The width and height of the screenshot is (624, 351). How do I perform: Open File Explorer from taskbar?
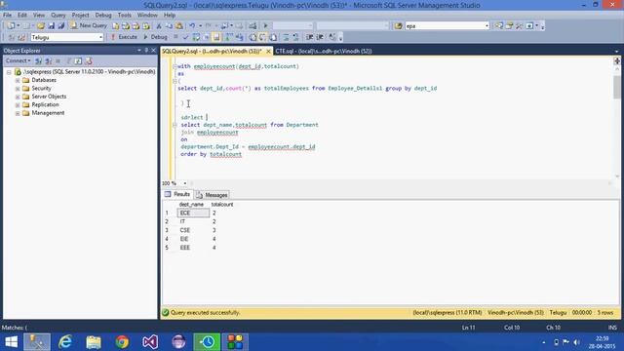pos(94,342)
